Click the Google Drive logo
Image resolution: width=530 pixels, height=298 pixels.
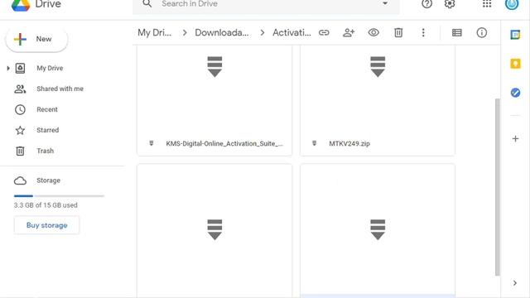coord(21,5)
